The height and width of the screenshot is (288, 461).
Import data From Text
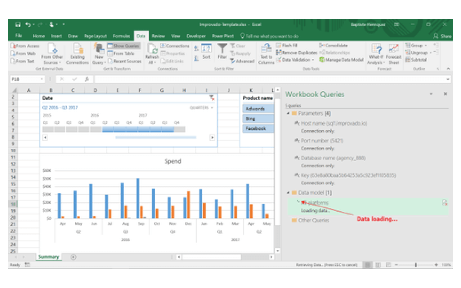click(x=23, y=61)
